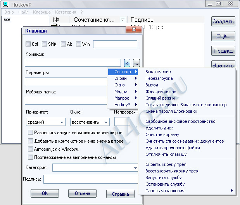Click the hotkey key input field
Image resolution: width=240 pixels, height=205 pixels.
[x=115, y=44]
